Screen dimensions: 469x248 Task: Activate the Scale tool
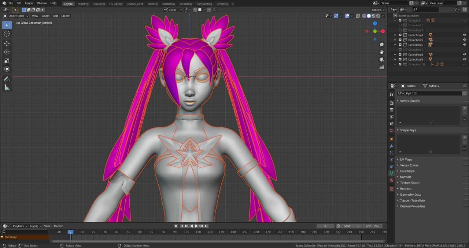(7, 60)
